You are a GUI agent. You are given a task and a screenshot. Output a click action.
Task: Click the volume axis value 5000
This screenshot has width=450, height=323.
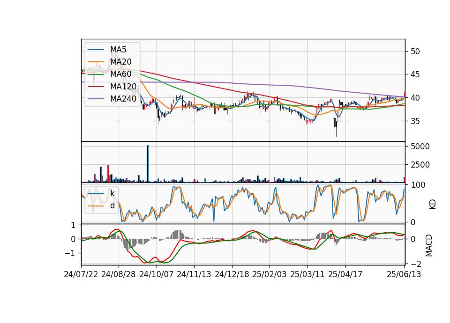[x=420, y=147]
